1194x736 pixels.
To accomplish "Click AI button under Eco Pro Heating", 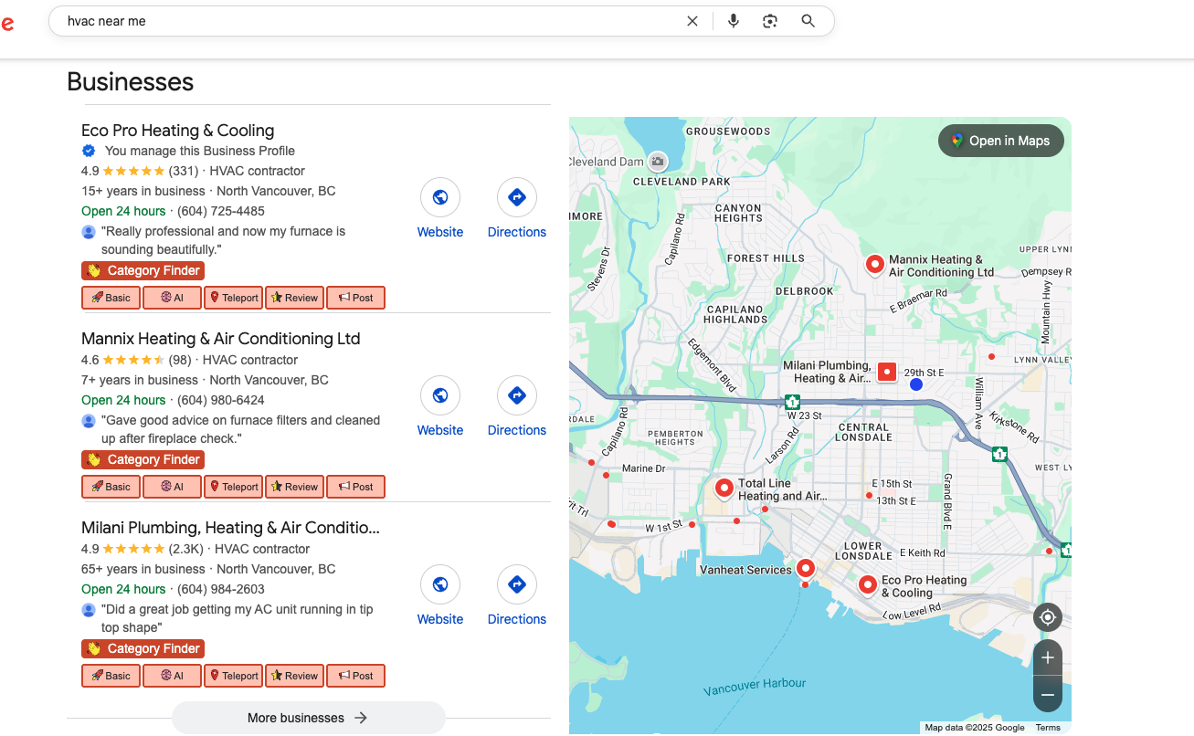I will (172, 298).
